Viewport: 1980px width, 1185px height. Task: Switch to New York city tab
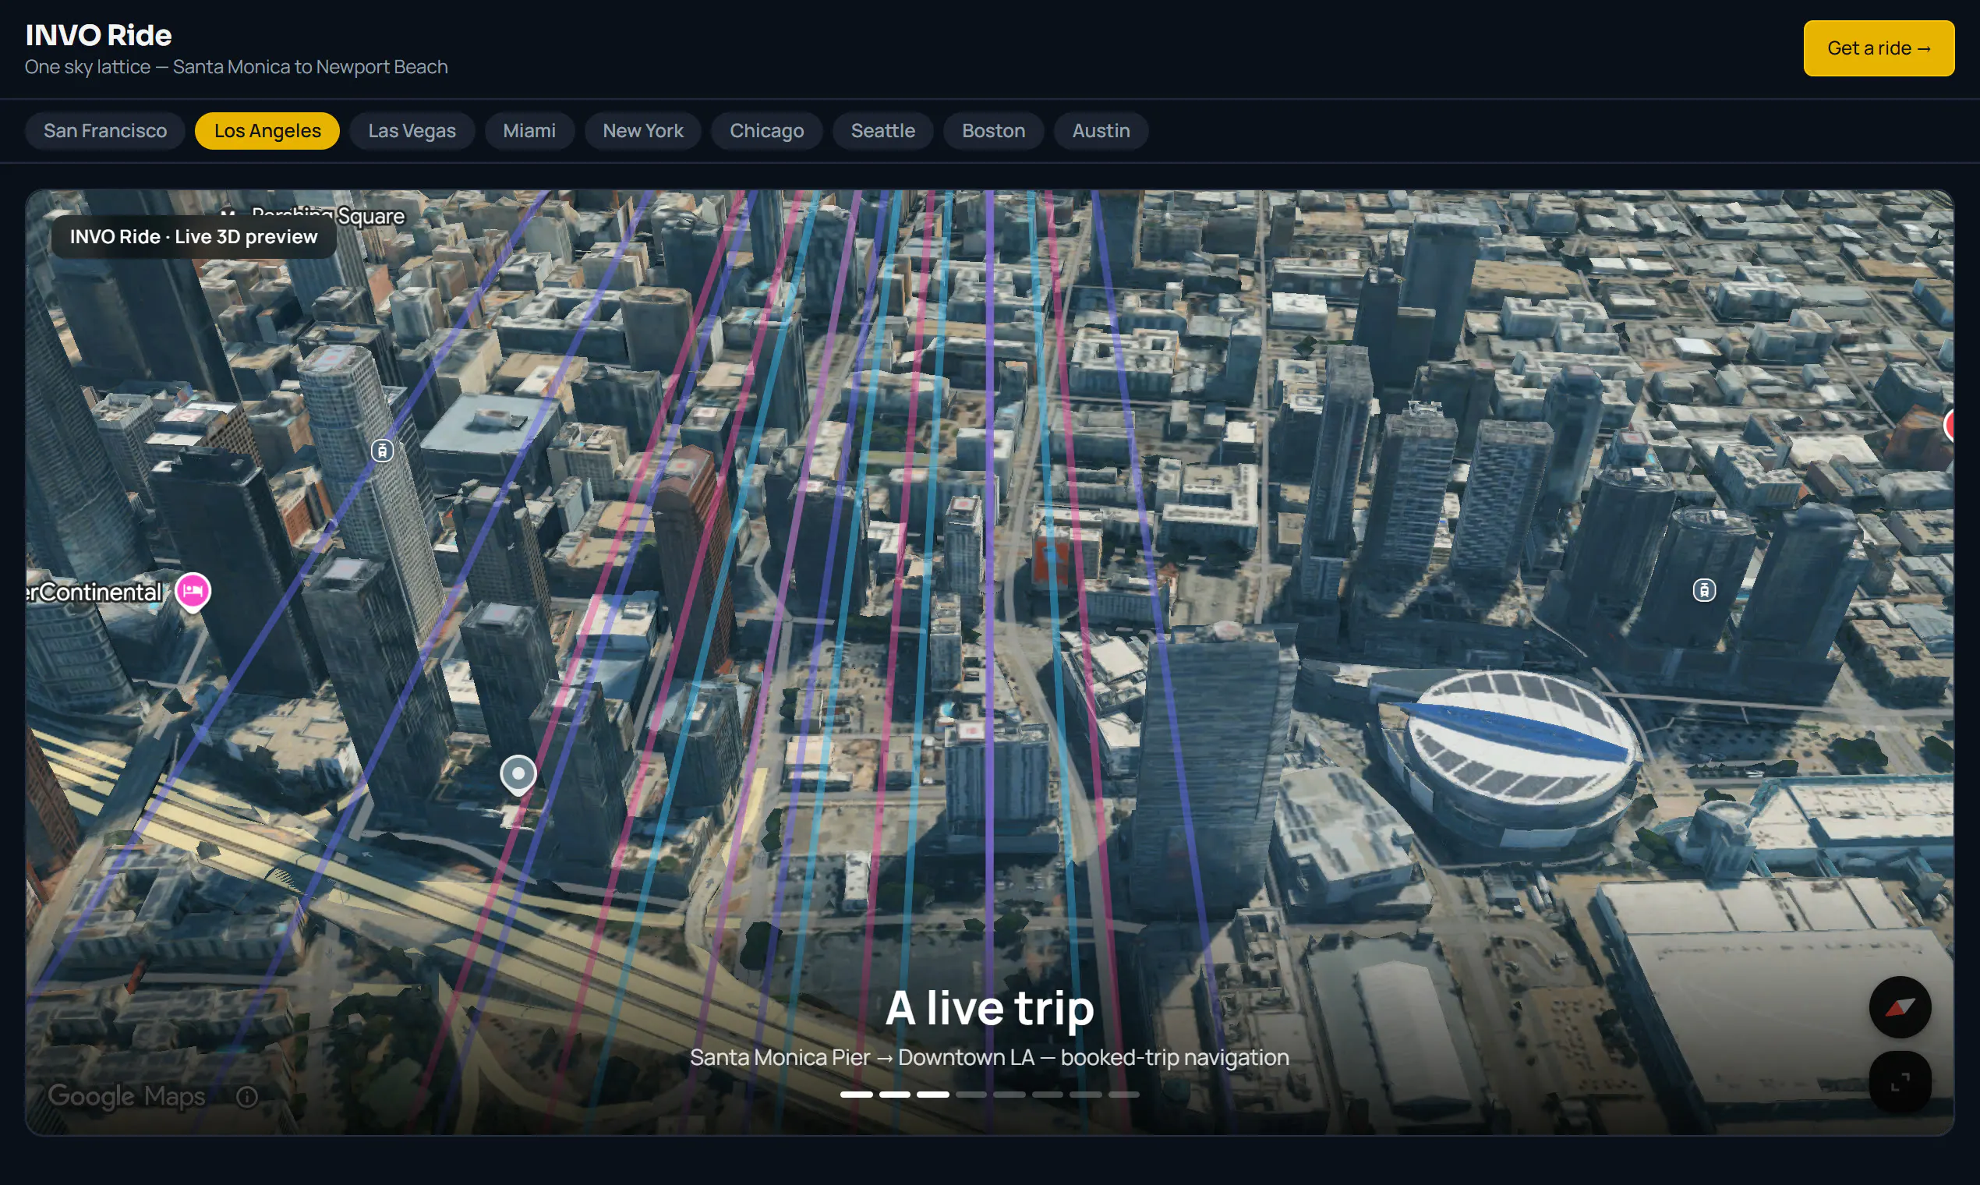click(x=642, y=131)
